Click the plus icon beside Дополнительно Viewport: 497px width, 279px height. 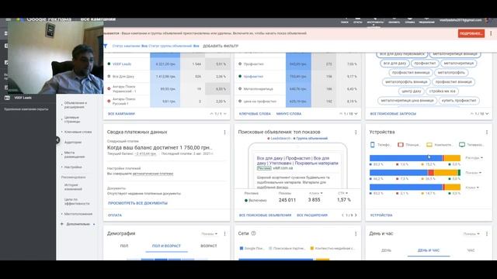(x=62, y=224)
